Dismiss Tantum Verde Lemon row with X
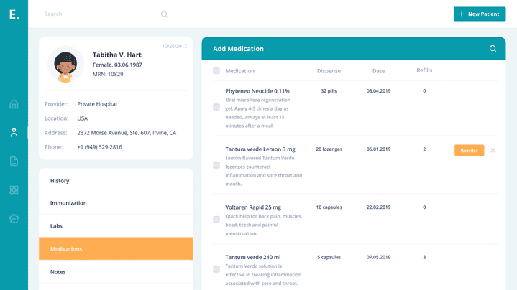The image size is (517, 290). pos(493,150)
